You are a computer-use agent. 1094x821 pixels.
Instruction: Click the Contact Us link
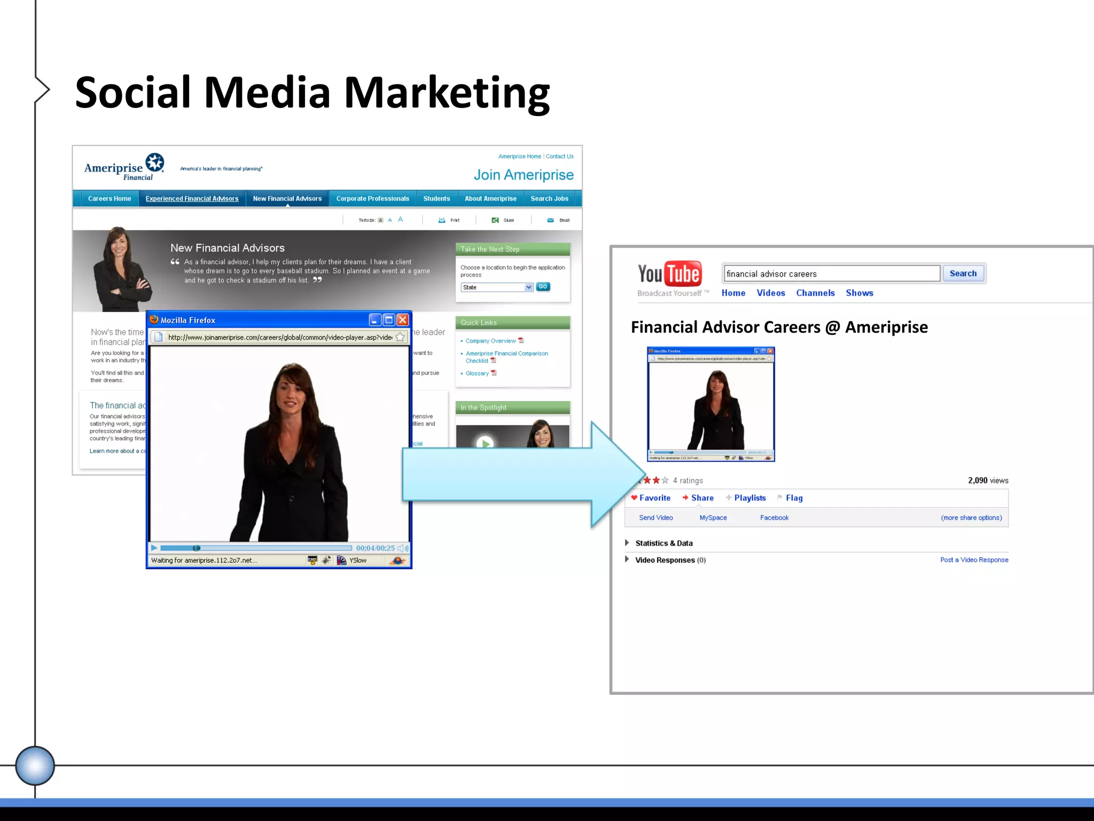tap(560, 157)
